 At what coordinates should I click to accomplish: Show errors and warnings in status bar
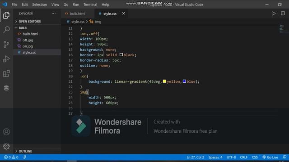pos(11,157)
